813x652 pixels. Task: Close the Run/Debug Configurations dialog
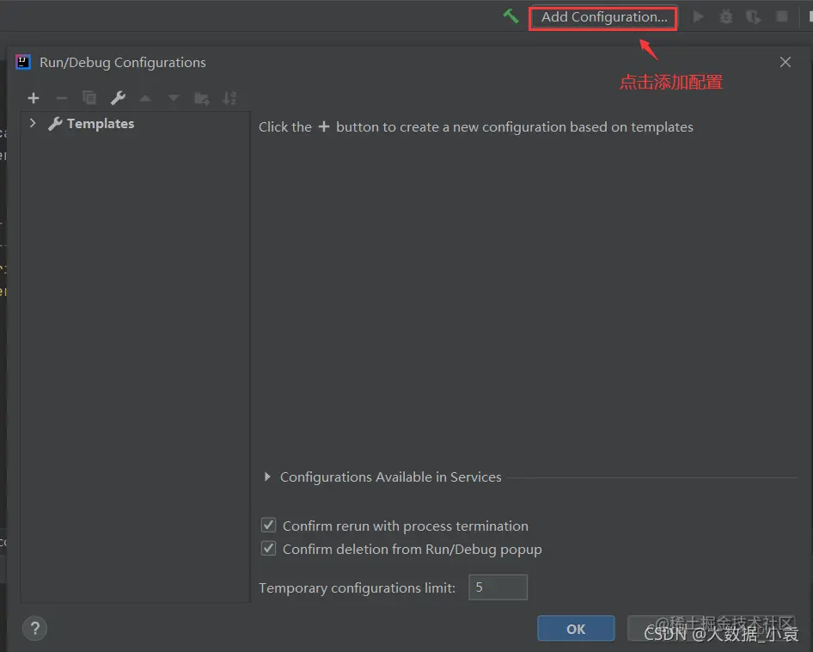coord(785,62)
